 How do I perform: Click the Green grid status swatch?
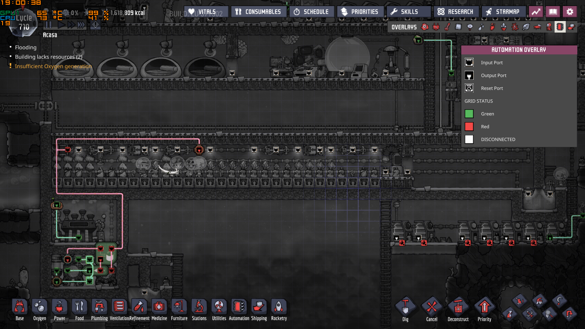tap(469, 114)
